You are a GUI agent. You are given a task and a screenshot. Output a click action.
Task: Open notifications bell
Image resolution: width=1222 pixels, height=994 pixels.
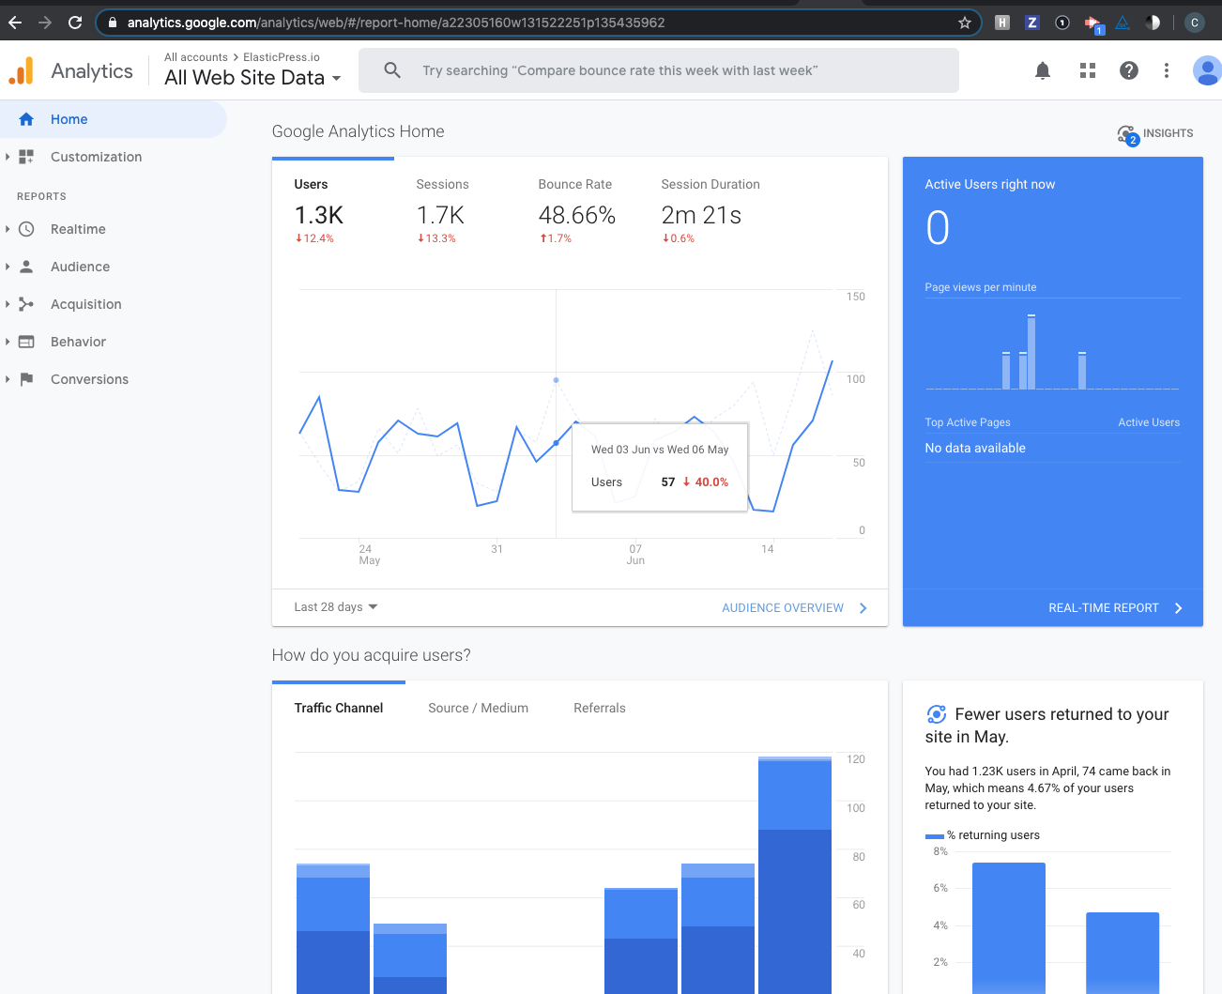pyautogui.click(x=1043, y=70)
